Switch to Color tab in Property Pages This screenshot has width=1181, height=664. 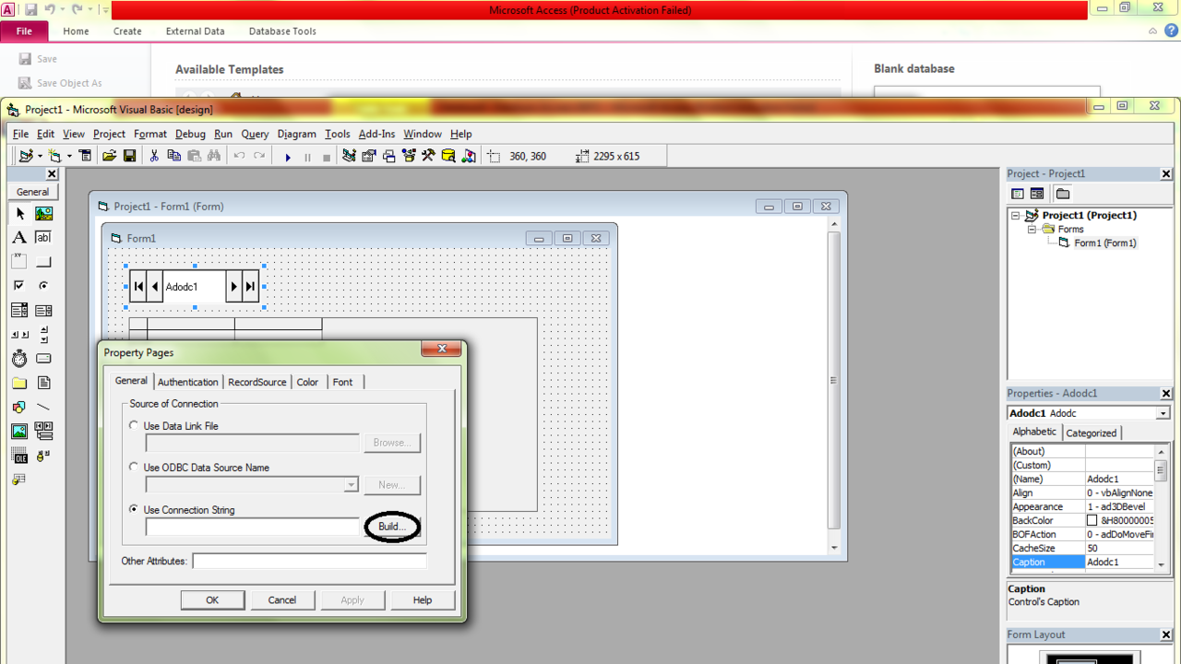tap(307, 382)
